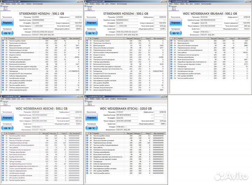Click status orb for attribute 05 in WD5000AAKX-603CA0 window
The width and height of the screenshot is (252, 185).
pos(2,143)
